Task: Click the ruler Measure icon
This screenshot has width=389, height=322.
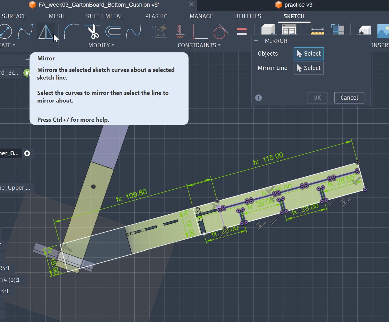Action: (x=317, y=31)
